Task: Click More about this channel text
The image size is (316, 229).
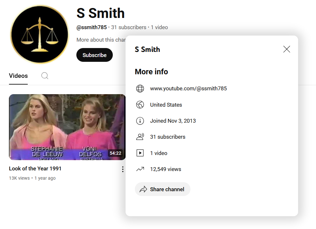Action: point(101,40)
